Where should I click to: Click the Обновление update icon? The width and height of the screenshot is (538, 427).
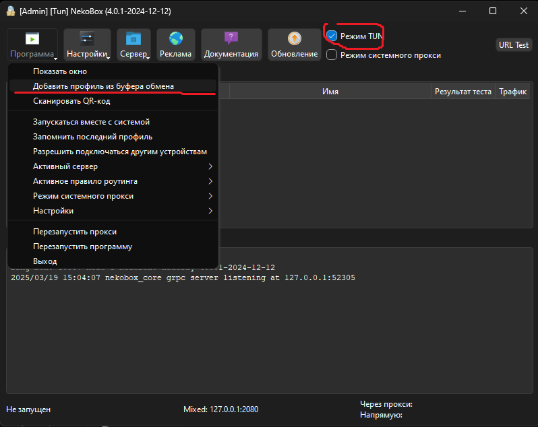tap(295, 38)
